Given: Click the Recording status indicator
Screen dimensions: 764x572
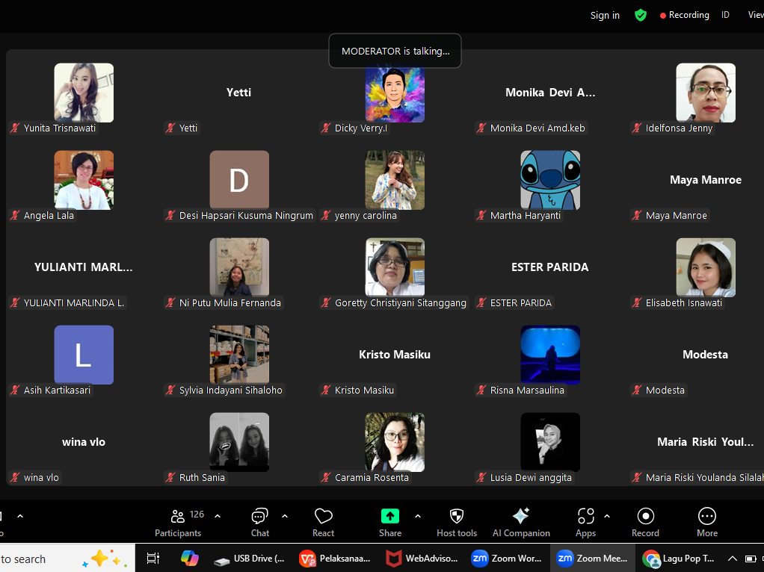Looking at the screenshot, I should [x=684, y=15].
